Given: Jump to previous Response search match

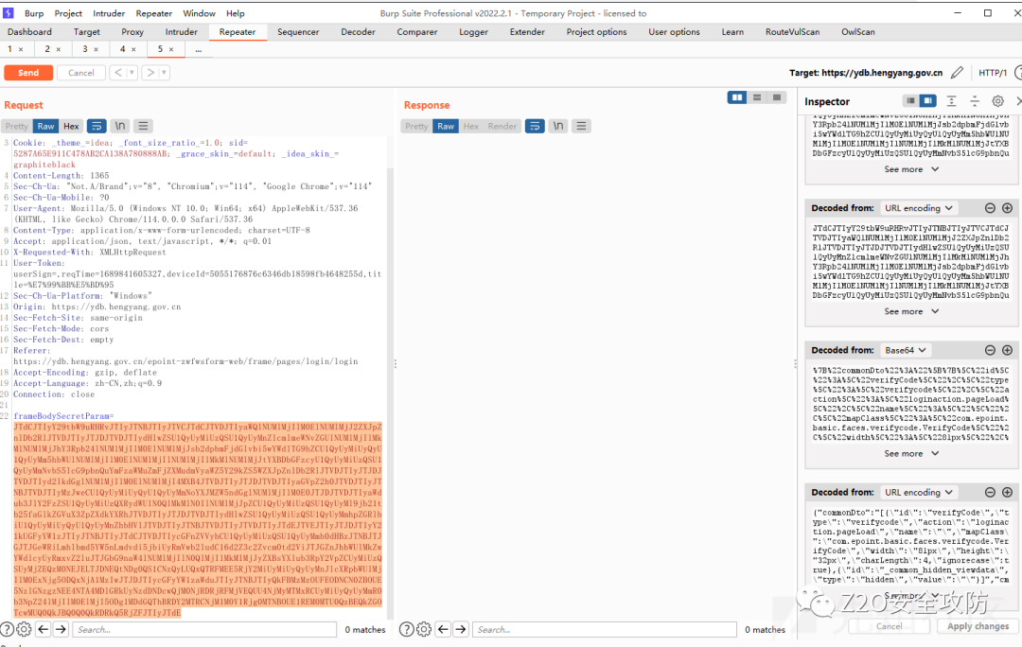Looking at the screenshot, I should click(443, 629).
